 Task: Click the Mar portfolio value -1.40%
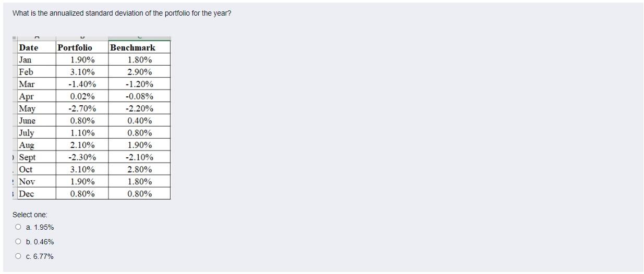pyautogui.click(x=82, y=84)
